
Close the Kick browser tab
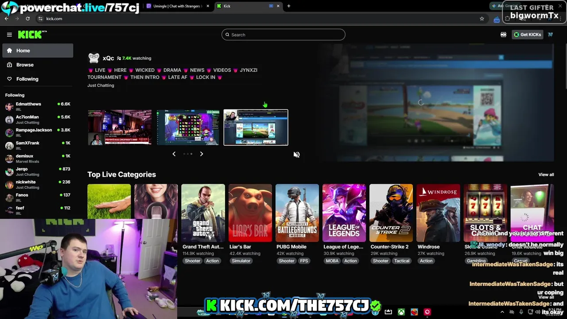[x=278, y=6]
